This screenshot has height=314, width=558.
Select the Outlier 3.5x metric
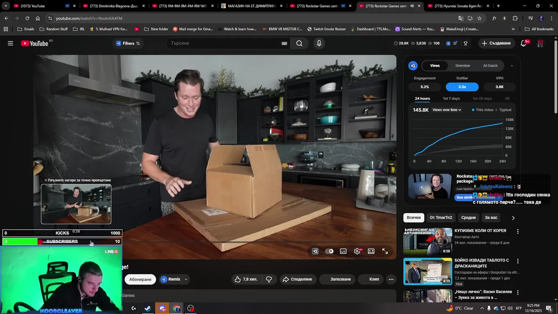point(462,87)
